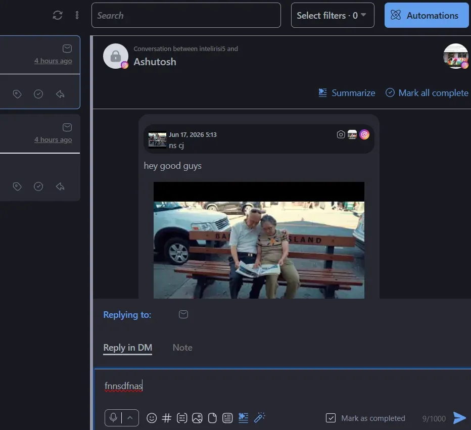The width and height of the screenshot is (471, 430).
Task: Open the bench couple image
Action: click(259, 240)
